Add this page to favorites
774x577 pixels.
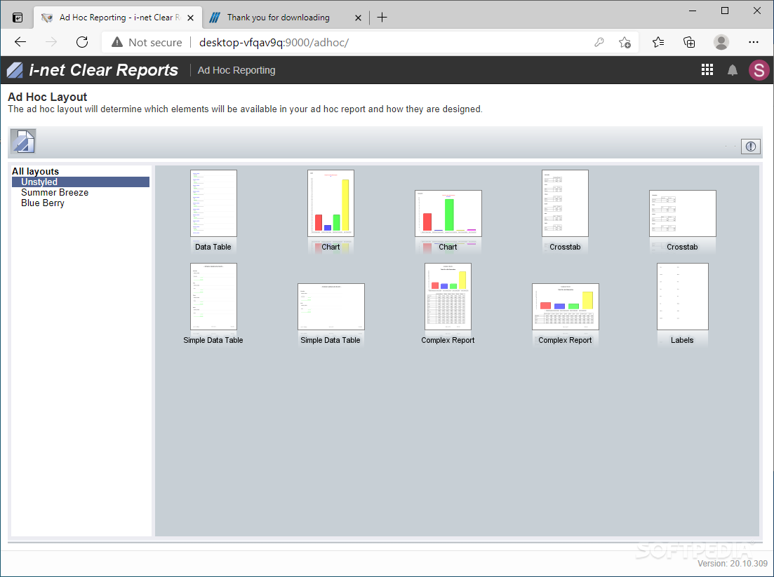(625, 42)
